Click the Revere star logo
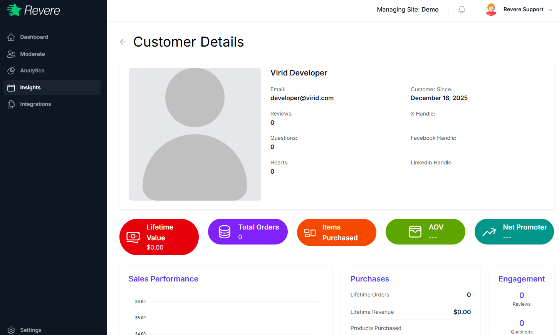 (x=13, y=10)
